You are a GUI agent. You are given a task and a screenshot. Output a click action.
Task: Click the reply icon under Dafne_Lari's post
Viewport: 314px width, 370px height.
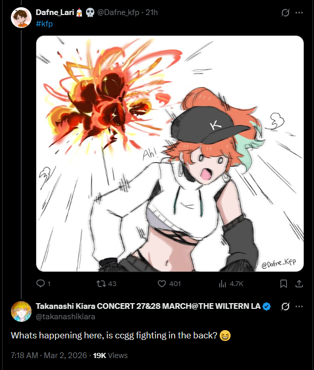(x=40, y=283)
